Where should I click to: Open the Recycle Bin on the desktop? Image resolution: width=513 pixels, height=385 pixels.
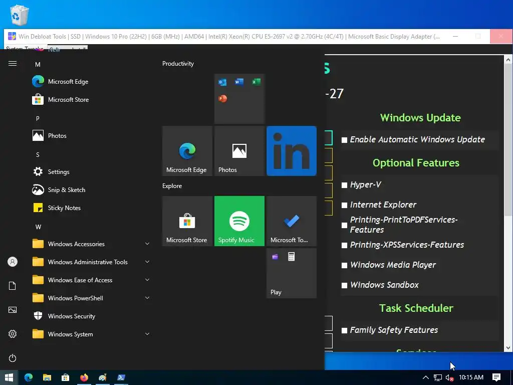pos(20,15)
